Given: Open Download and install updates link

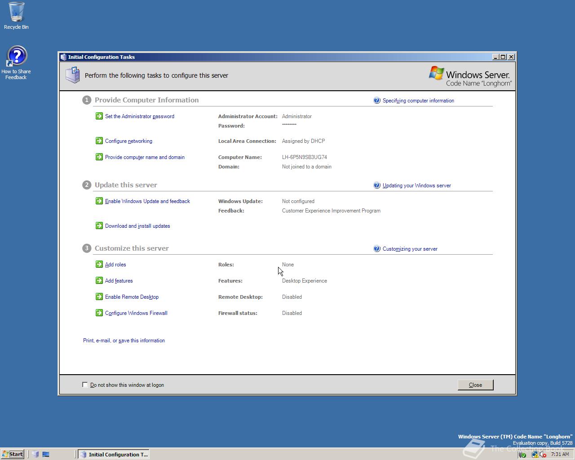Looking at the screenshot, I should (137, 226).
